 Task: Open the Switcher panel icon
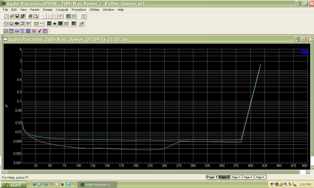coord(41,23)
